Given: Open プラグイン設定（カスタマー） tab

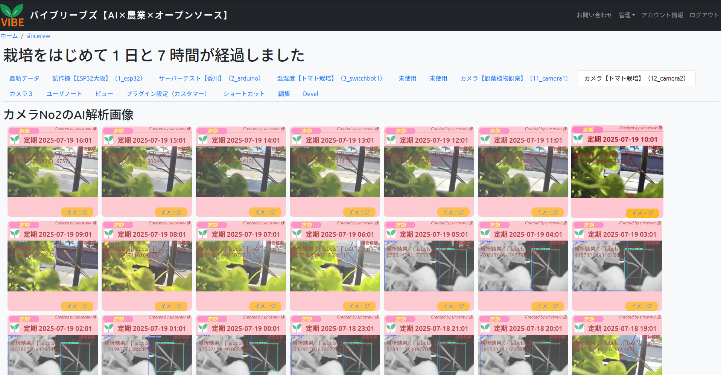Looking at the screenshot, I should (168, 94).
